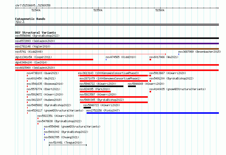Open nsv5480345 (ByrskaBishop2022) label

(102, 100)
